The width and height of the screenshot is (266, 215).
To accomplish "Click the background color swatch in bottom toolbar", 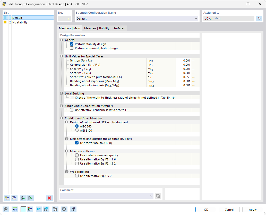I will pyautogui.click(x=23, y=209).
